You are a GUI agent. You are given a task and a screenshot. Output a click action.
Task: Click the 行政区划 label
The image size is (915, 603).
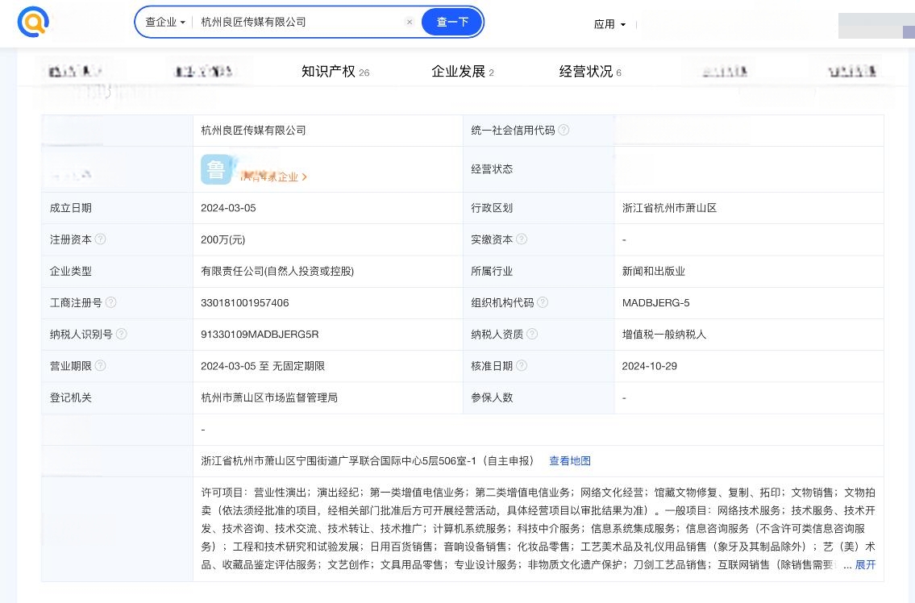tap(492, 208)
